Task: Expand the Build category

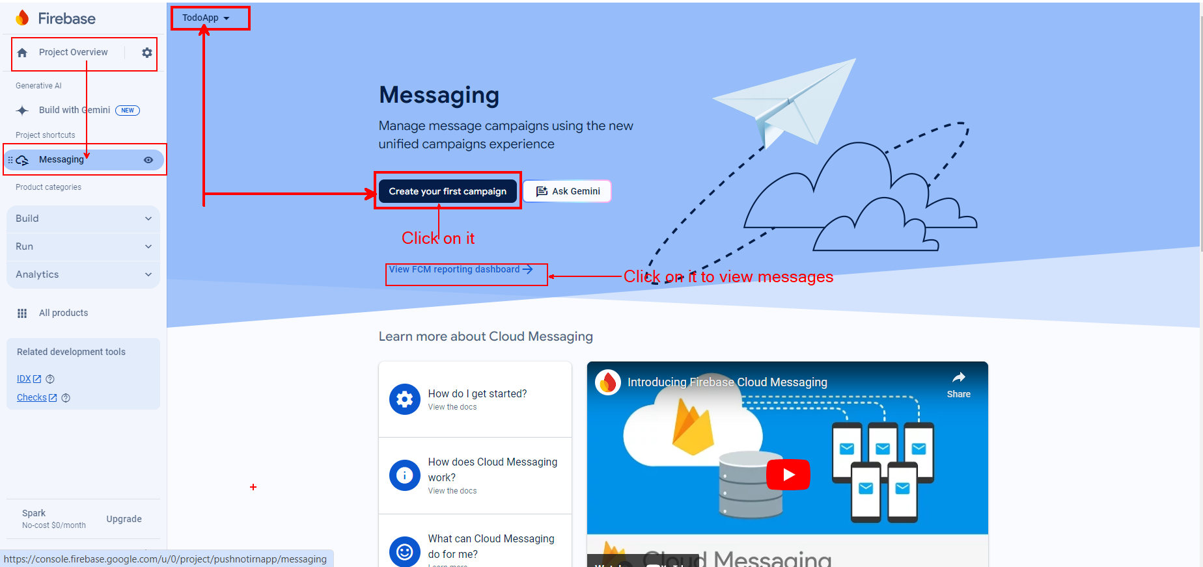Action: coord(83,218)
